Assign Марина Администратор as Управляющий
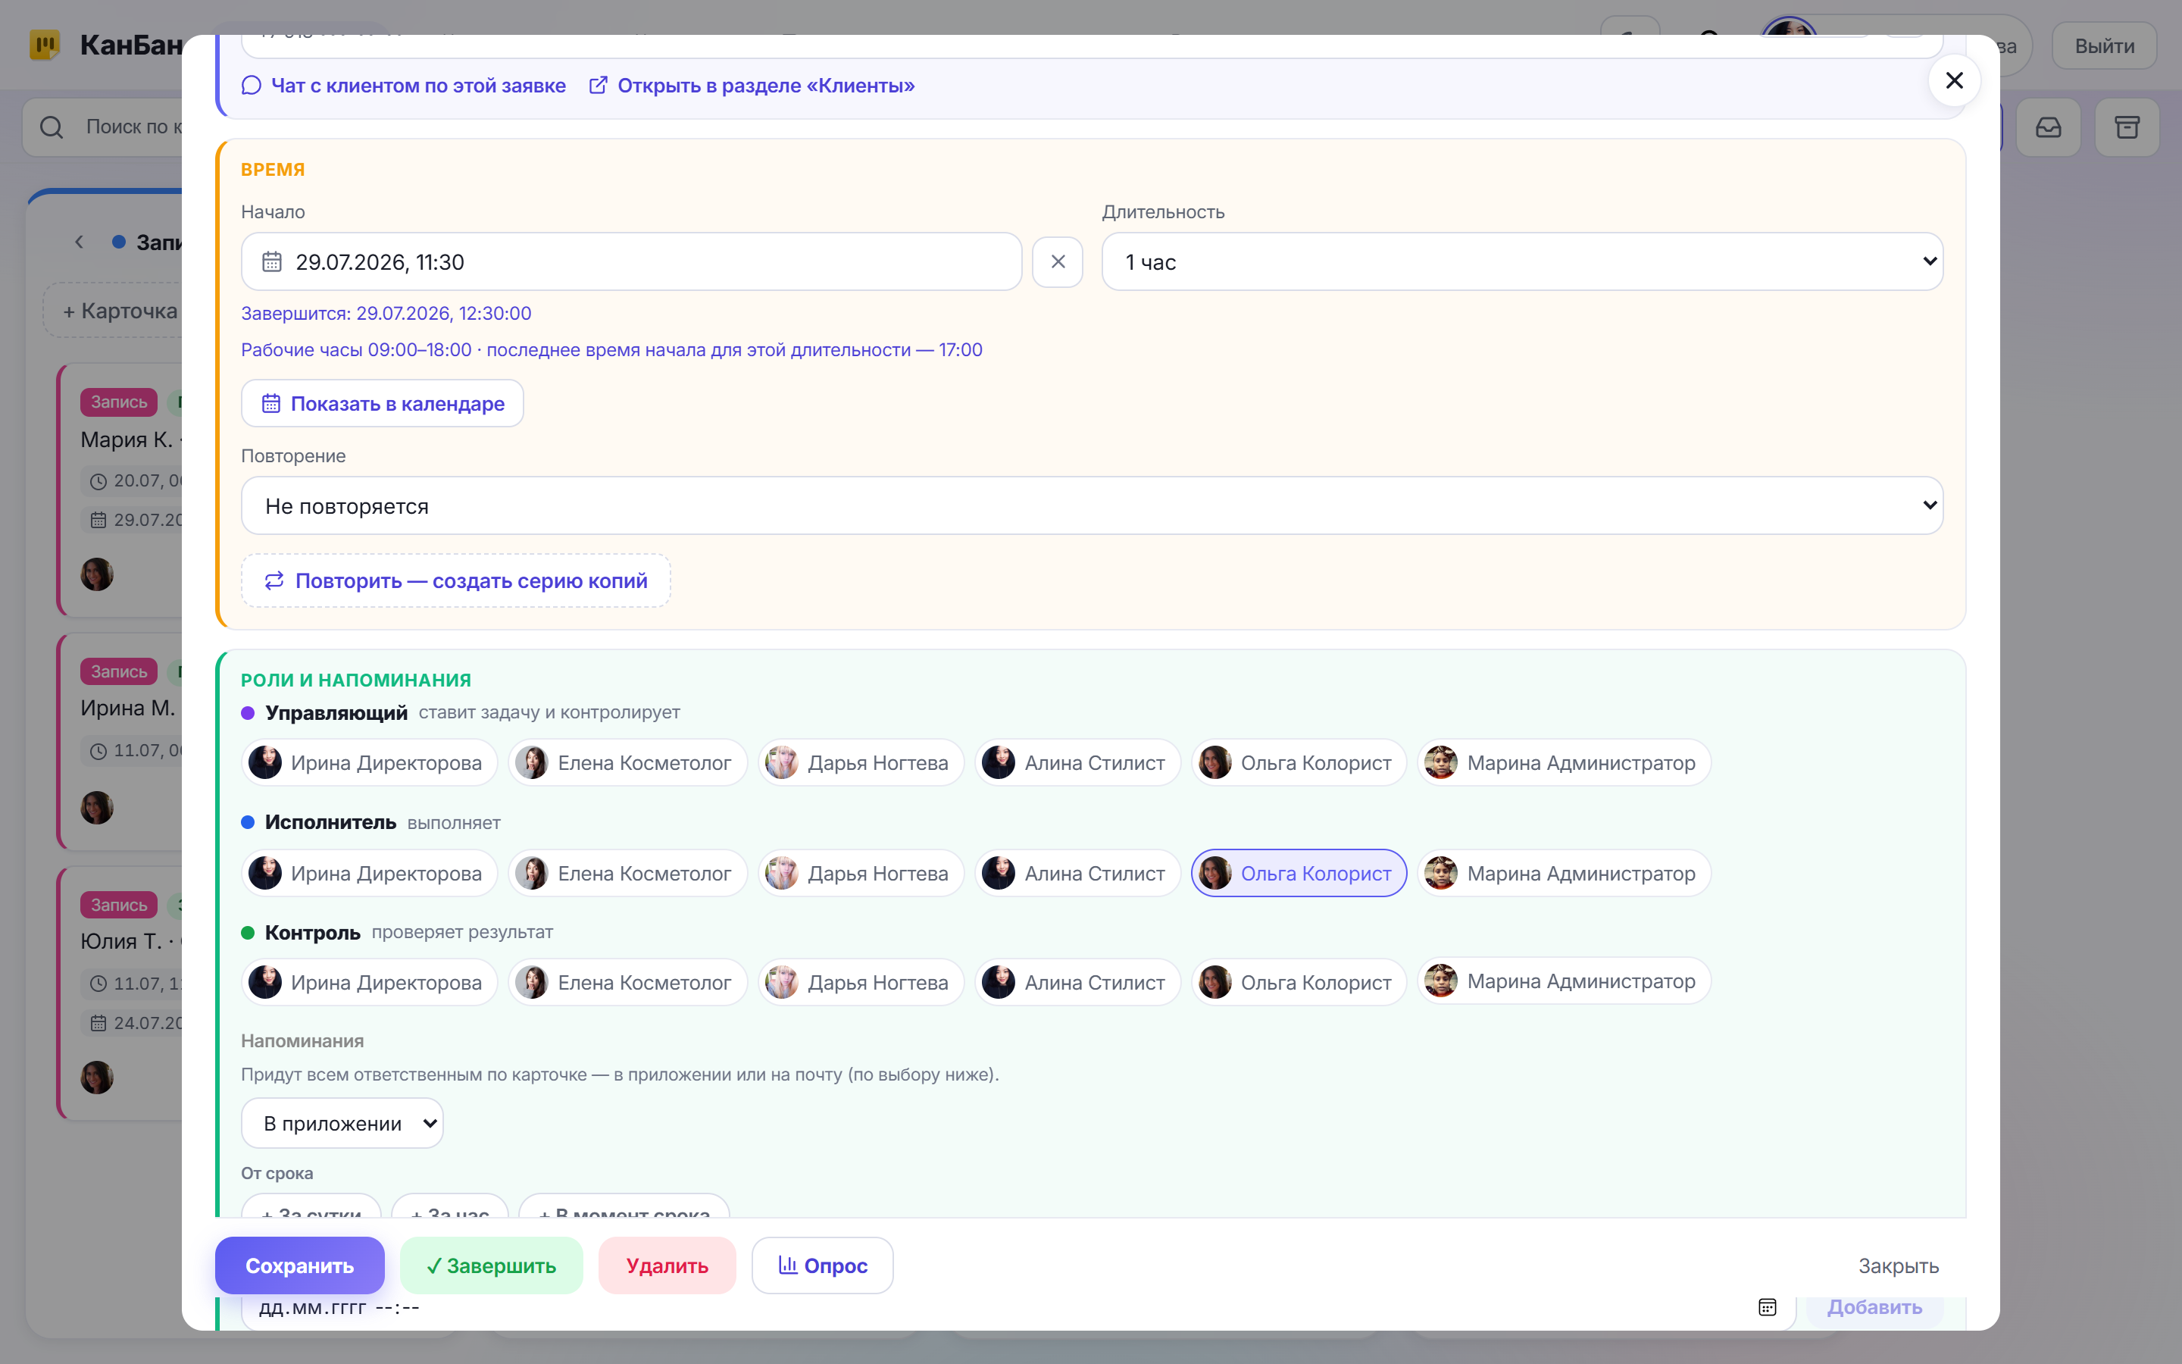Image resolution: width=2182 pixels, height=1364 pixels. tap(1565, 762)
